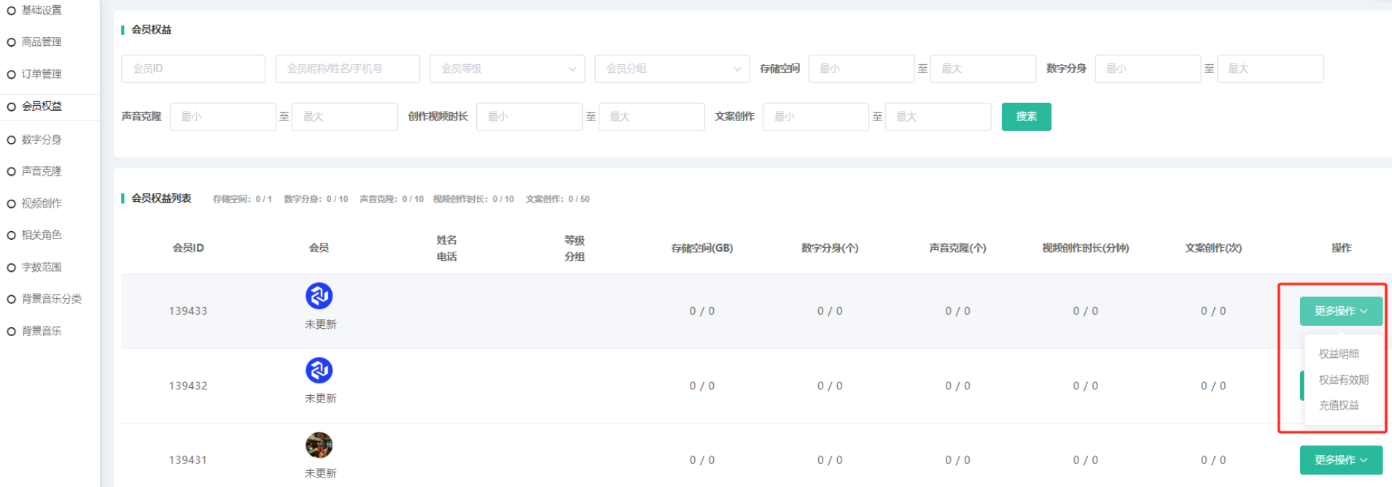
Task: Select 订单管理 from left menu
Action: [x=41, y=74]
